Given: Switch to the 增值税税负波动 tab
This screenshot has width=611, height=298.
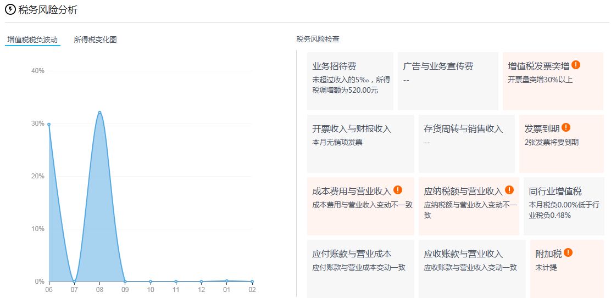Looking at the screenshot, I should click(x=32, y=40).
